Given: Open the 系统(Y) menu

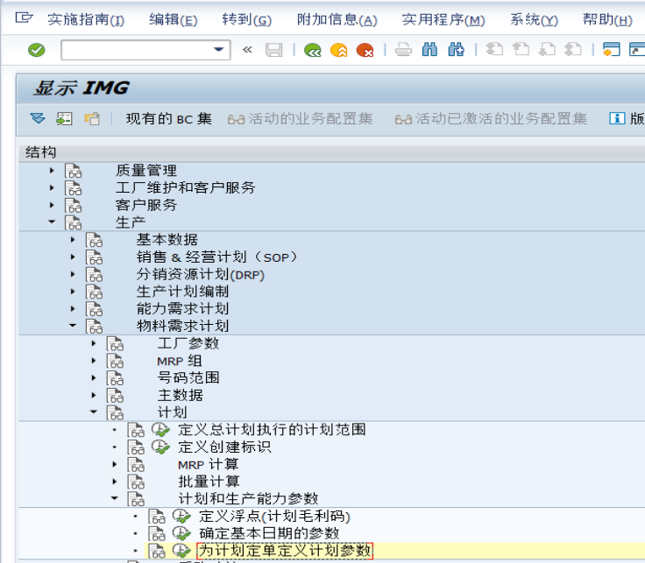Looking at the screenshot, I should pos(535,19).
